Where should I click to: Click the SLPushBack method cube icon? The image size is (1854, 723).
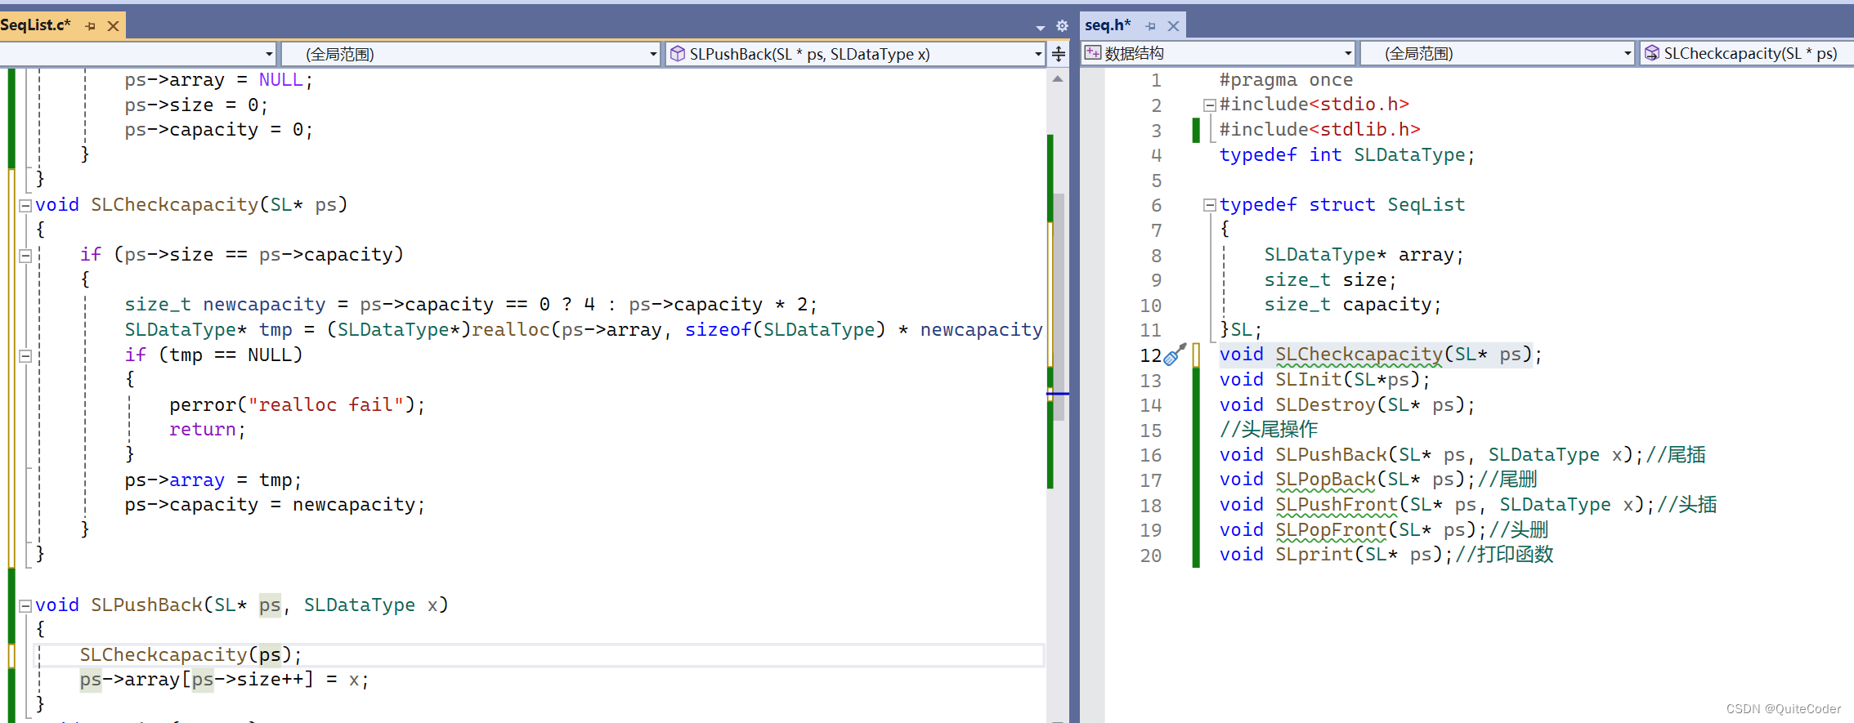678,54
